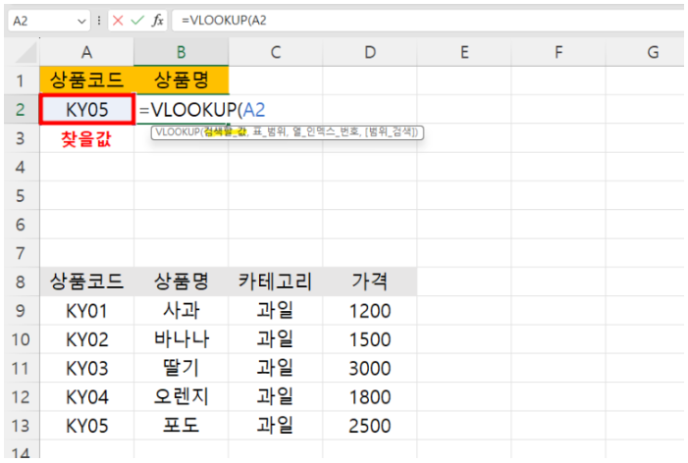Screen dimensions: 688x463
Task: Click cell A2 containing KY05
Action: point(87,110)
